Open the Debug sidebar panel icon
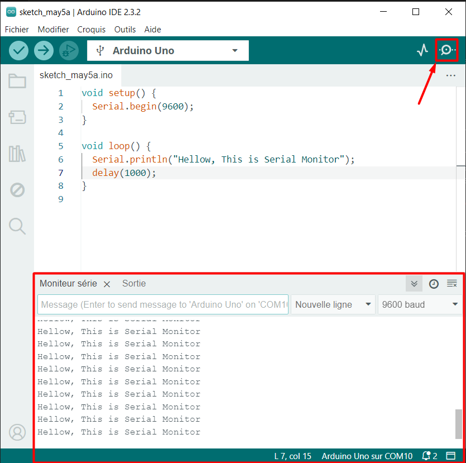Screen dimensions: 466x463 point(17,190)
